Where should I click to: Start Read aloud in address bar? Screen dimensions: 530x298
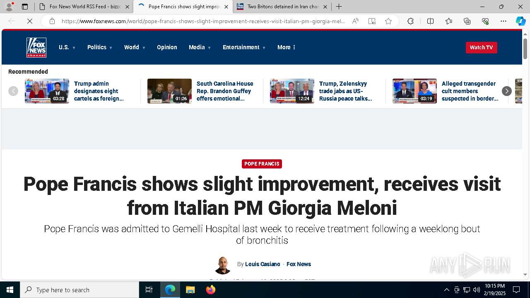pyautogui.click(x=355, y=21)
